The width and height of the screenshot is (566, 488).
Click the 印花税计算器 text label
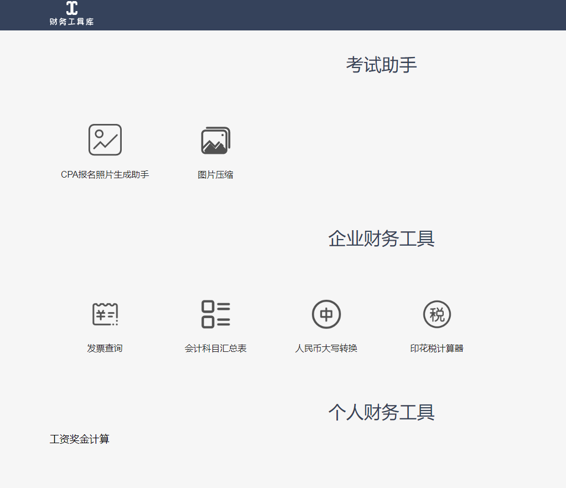[x=437, y=348]
